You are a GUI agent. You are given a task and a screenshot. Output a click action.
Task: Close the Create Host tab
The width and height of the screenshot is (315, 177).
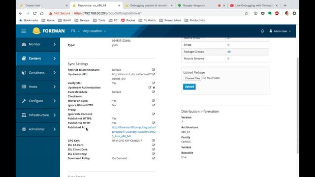pyautogui.click(x=67, y=5)
